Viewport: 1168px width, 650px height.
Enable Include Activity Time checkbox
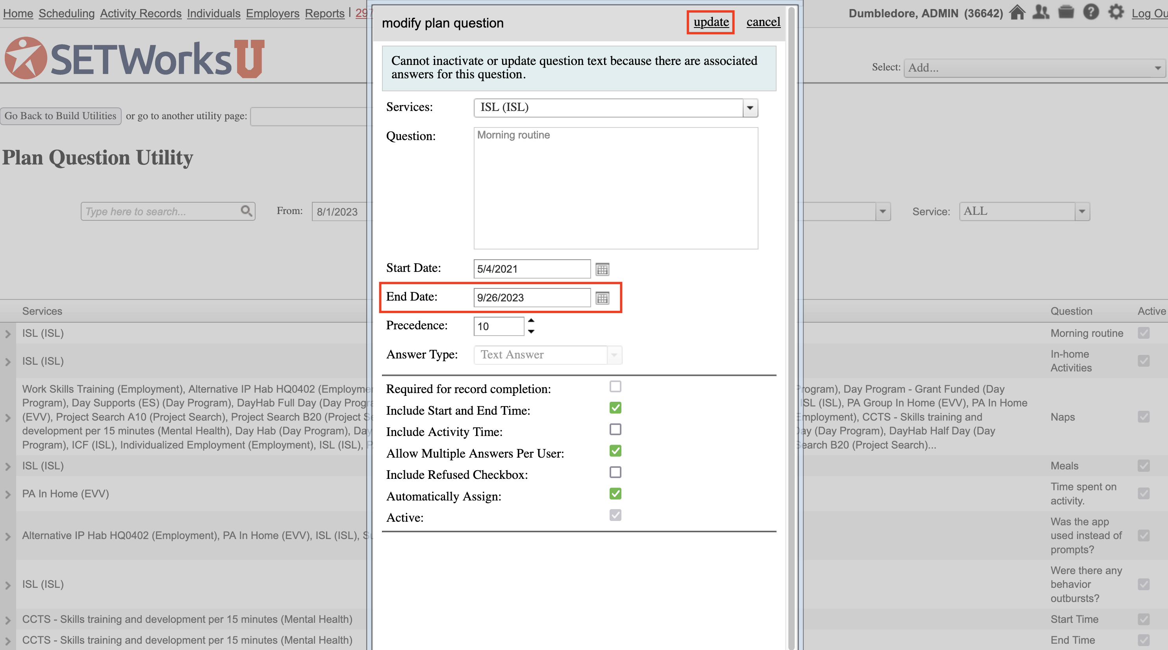click(x=615, y=429)
